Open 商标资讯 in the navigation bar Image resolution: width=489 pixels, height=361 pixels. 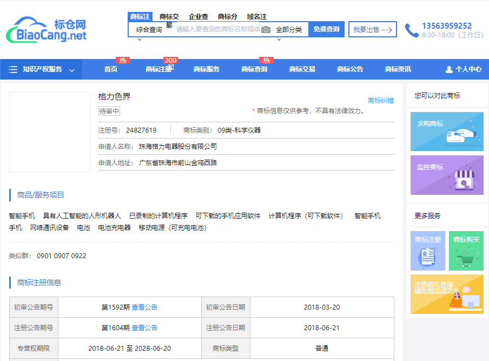(x=398, y=69)
